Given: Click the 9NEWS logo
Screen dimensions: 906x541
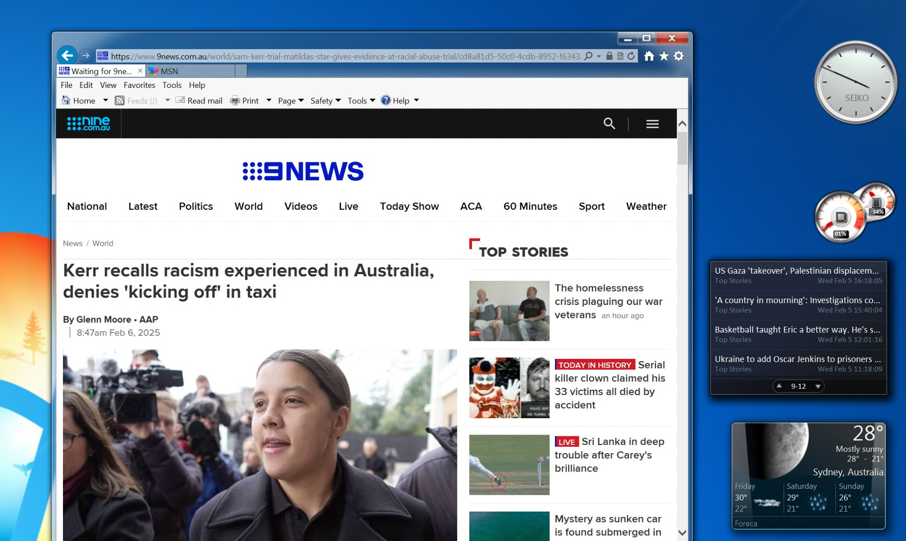Looking at the screenshot, I should (x=303, y=171).
